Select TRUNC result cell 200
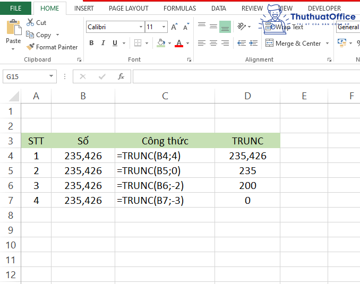This screenshot has width=360, height=284. pos(247,185)
